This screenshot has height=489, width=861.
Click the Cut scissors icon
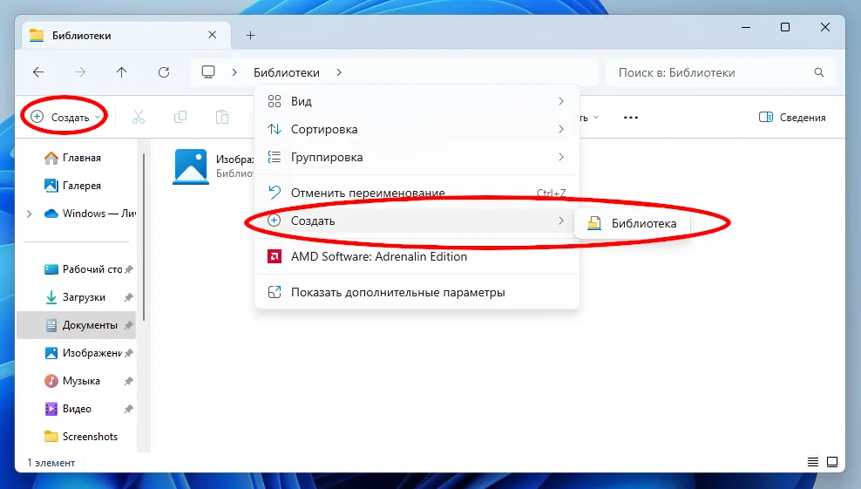[139, 117]
